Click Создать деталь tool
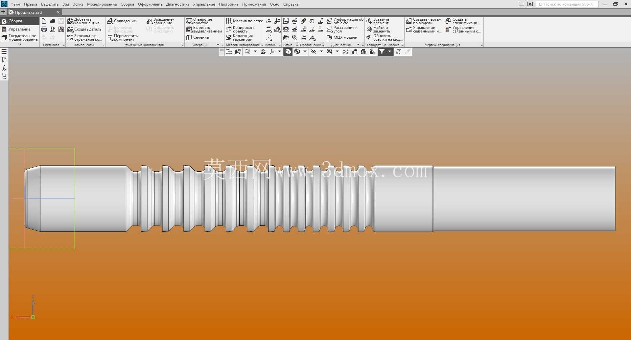631x340 pixels. [84, 29]
